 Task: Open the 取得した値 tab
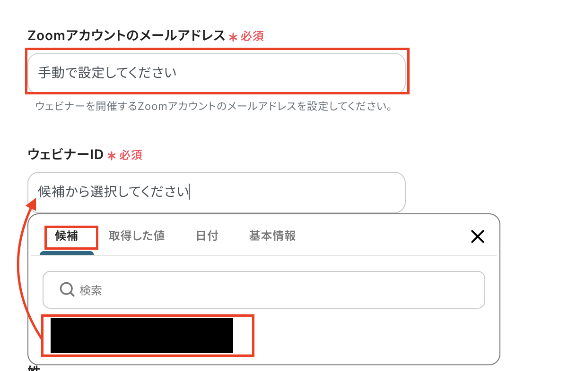point(136,236)
